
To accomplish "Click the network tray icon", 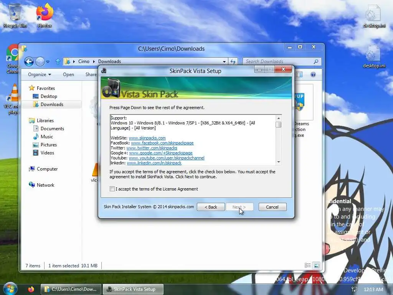I will 354,289.
